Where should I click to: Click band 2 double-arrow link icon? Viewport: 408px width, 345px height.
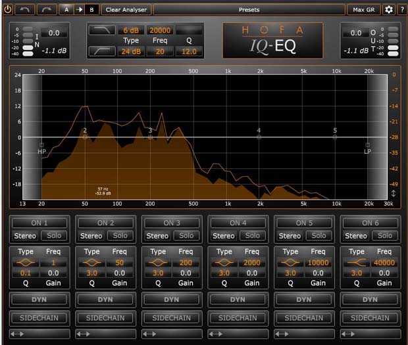[84, 334]
